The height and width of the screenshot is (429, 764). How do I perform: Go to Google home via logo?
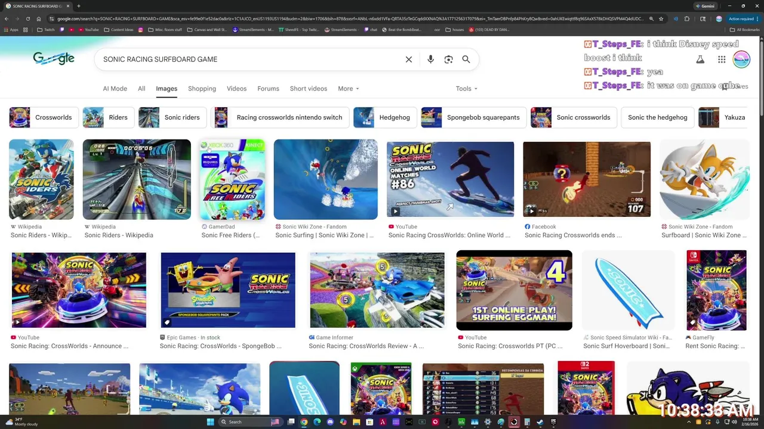(54, 58)
